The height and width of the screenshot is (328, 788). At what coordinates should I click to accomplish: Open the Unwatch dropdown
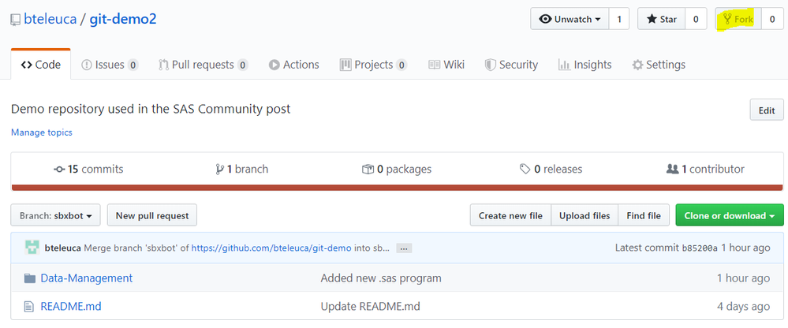[568, 19]
